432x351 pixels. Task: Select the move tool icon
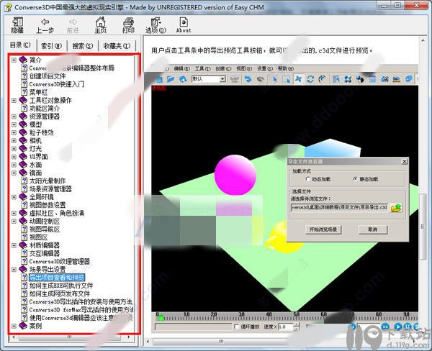pyautogui.click(x=298, y=79)
